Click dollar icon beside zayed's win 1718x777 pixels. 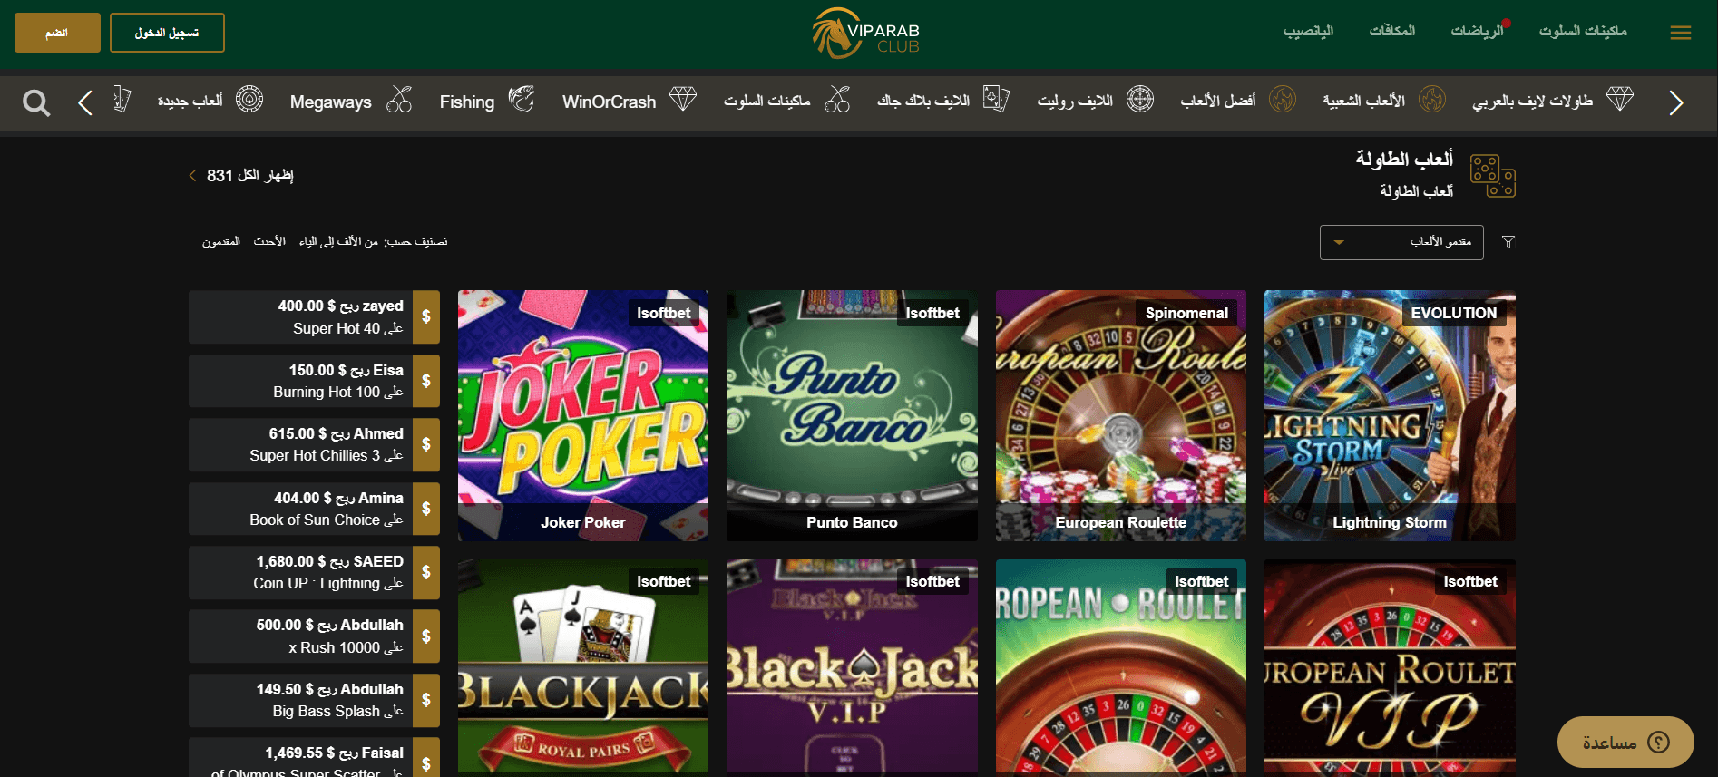pos(426,317)
